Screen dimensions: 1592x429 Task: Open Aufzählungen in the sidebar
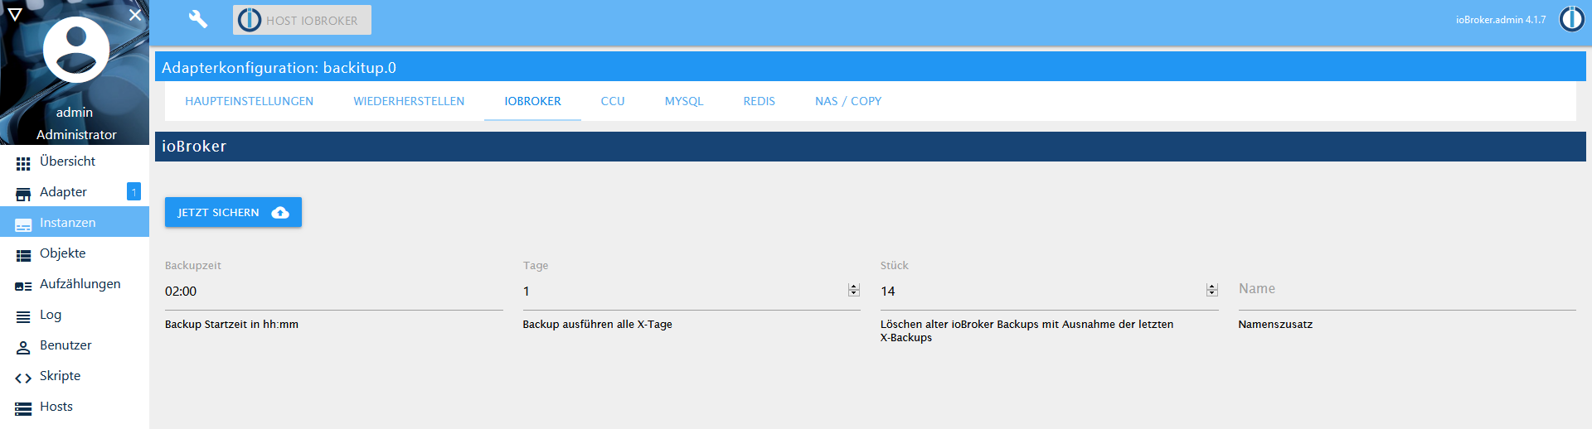[x=75, y=284]
